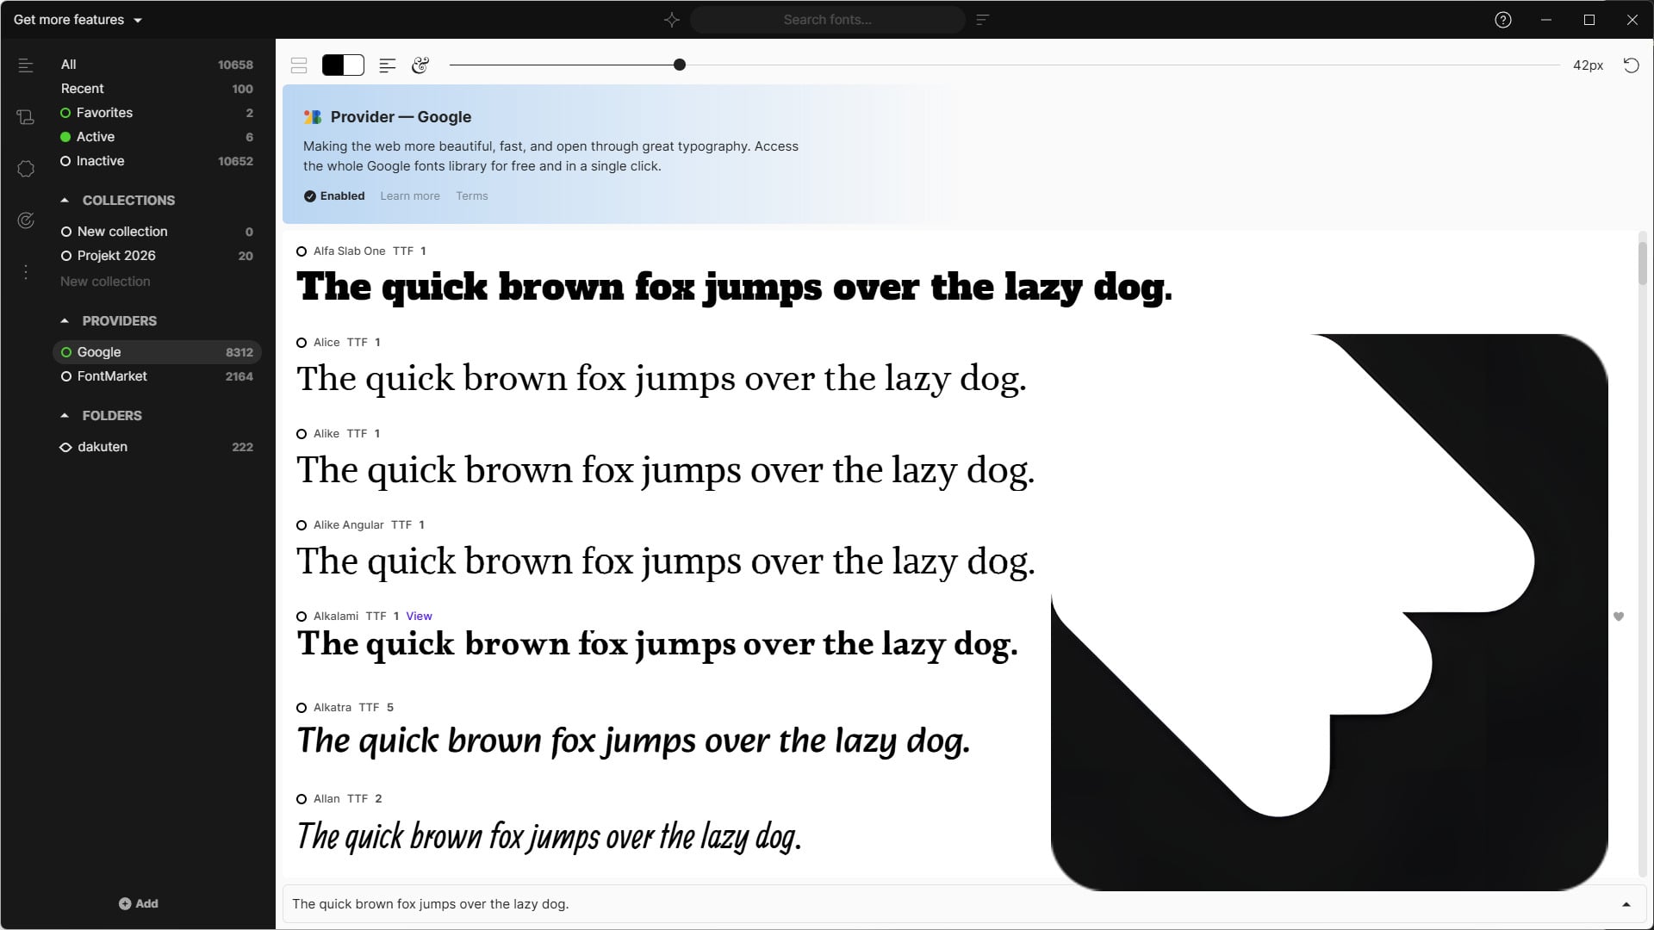Click the Search fonts input field

point(827,20)
